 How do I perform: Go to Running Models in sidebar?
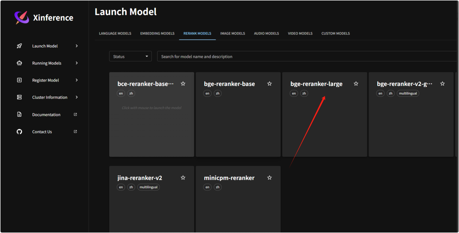click(x=47, y=63)
